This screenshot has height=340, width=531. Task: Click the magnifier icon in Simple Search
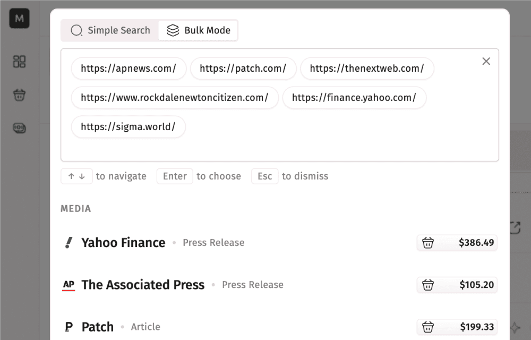76,30
